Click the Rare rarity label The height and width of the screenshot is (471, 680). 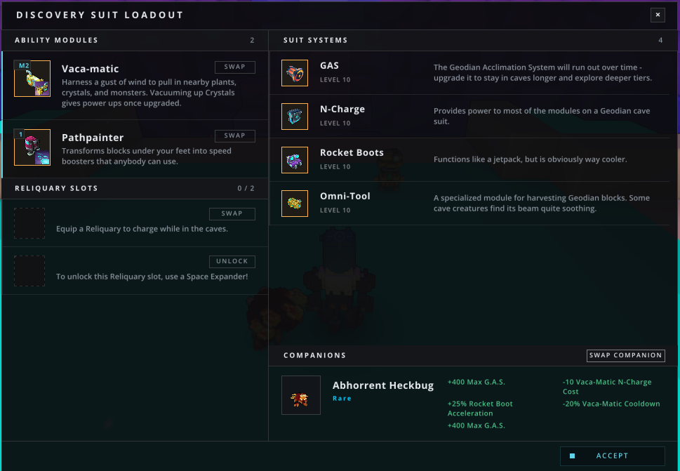(342, 398)
